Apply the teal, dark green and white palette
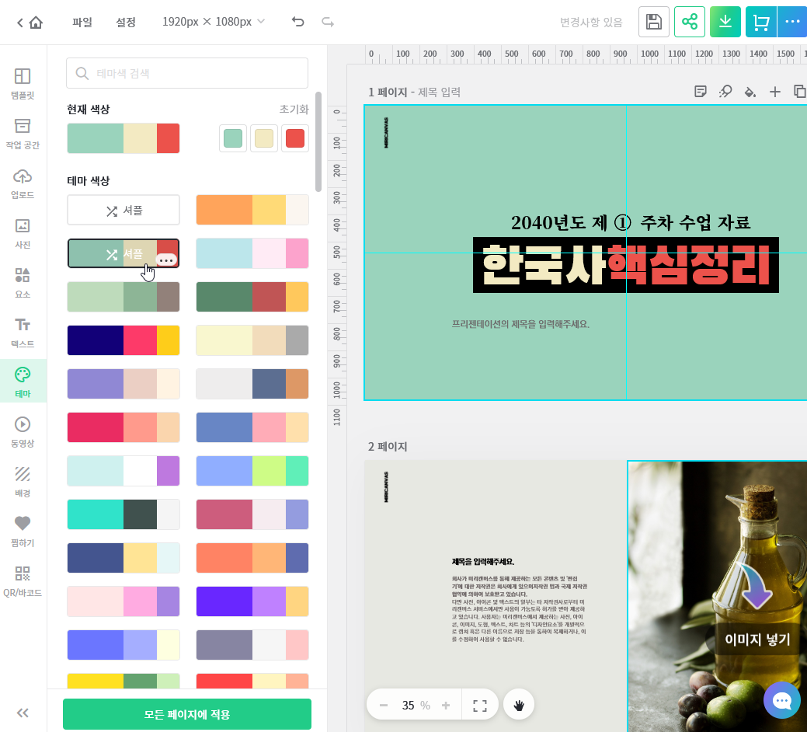Image resolution: width=807 pixels, height=732 pixels. [x=123, y=514]
